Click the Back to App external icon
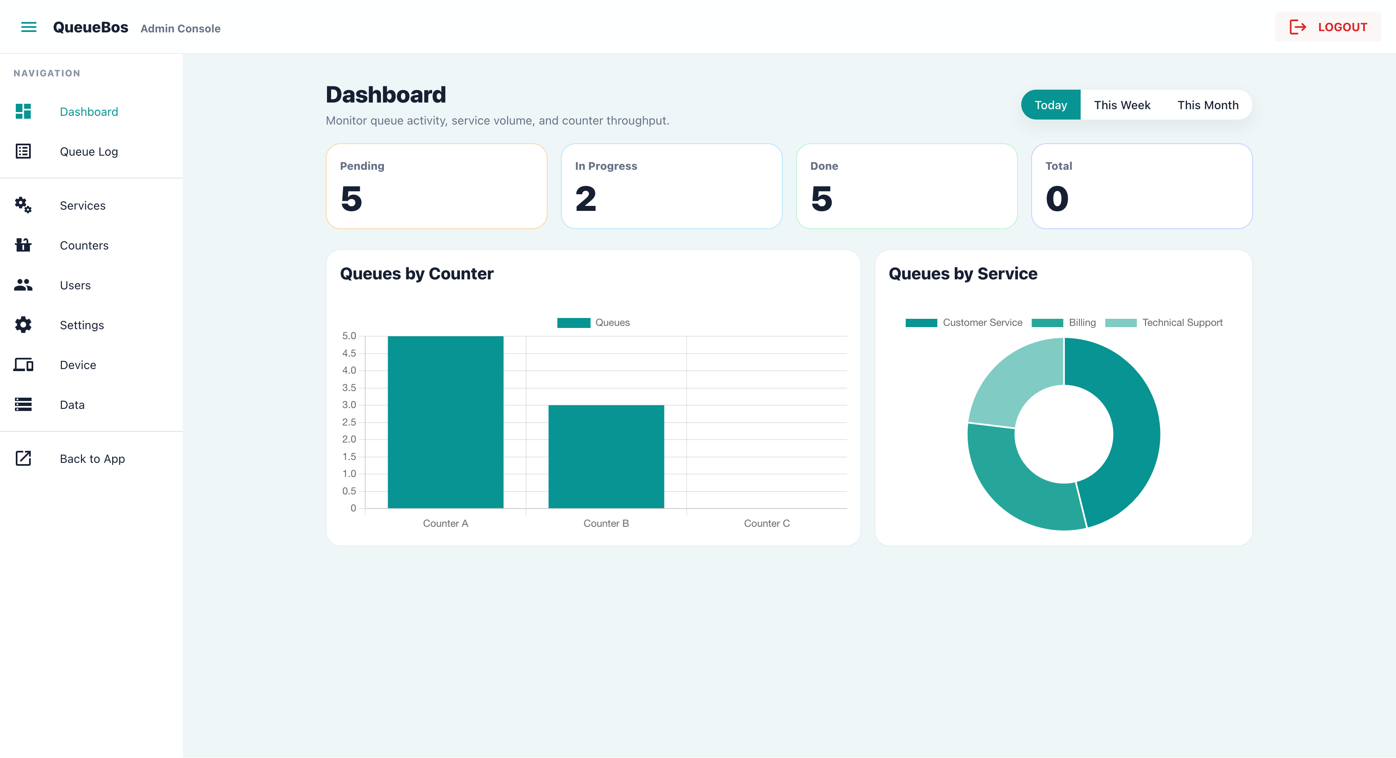 pyautogui.click(x=23, y=459)
